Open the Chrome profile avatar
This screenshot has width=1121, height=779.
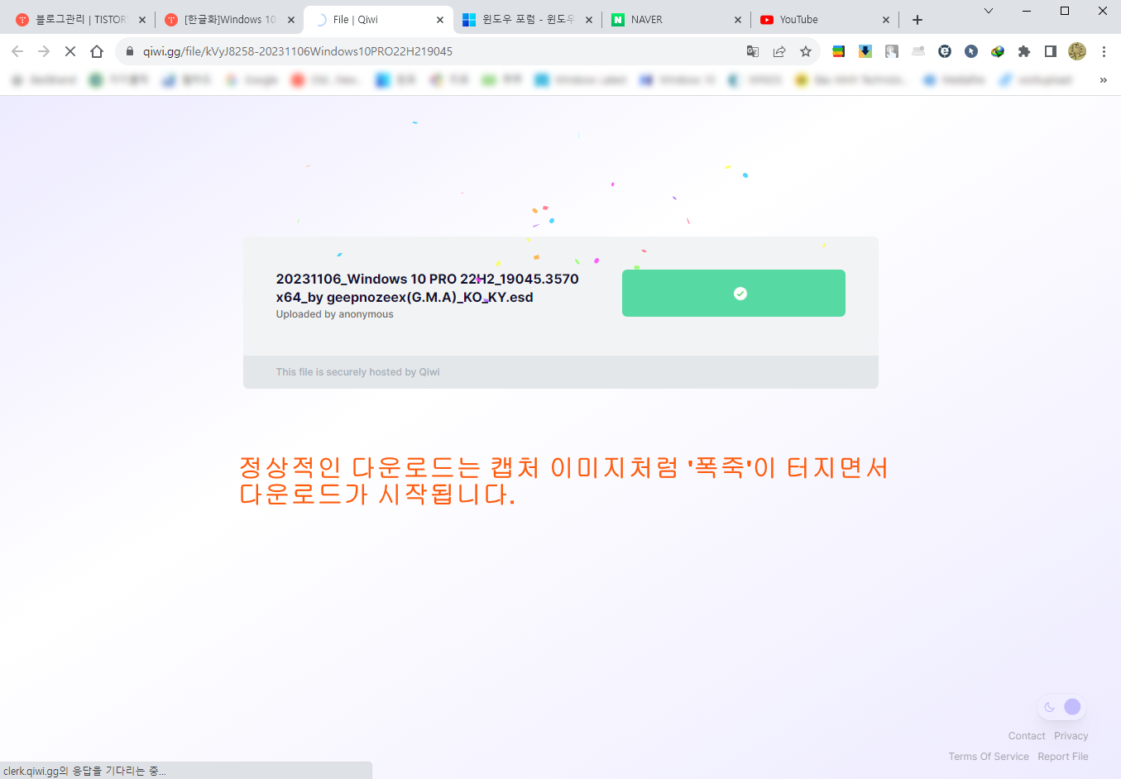click(1077, 51)
